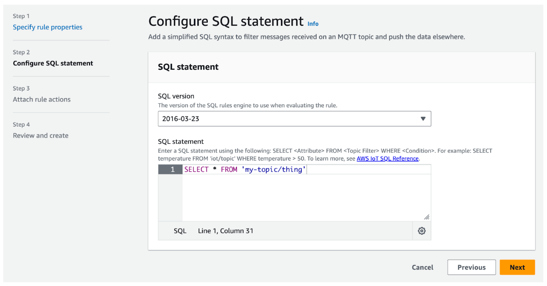The image size is (547, 286).
Task: Click the dropdown arrow of SQL version
Action: [422, 119]
